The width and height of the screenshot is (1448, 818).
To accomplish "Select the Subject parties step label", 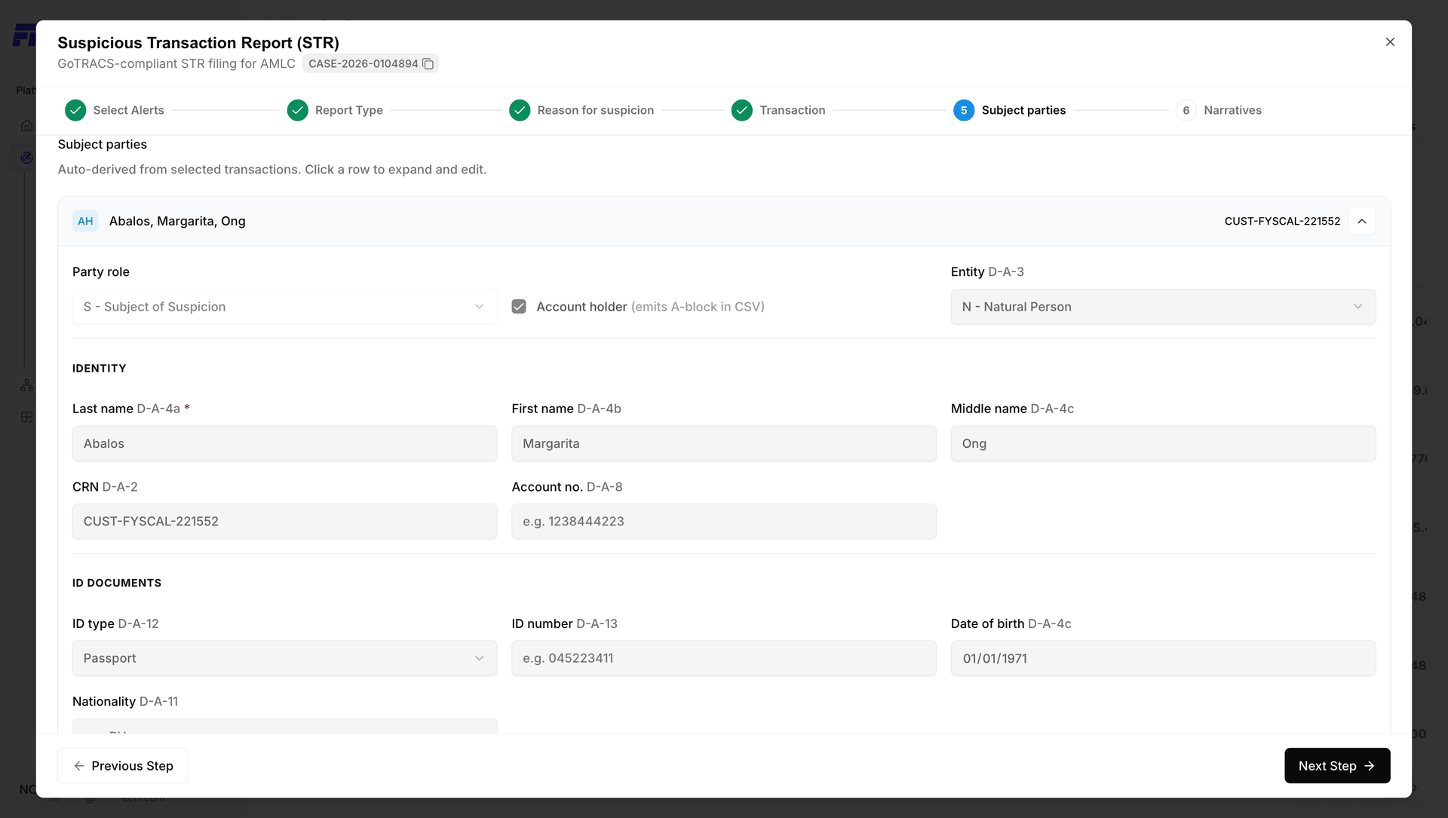I will coord(1023,110).
